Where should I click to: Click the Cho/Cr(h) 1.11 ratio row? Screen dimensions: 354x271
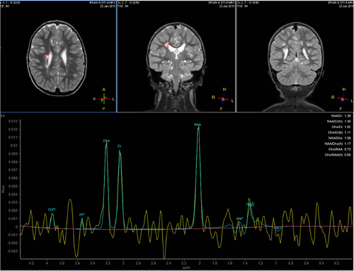point(339,133)
